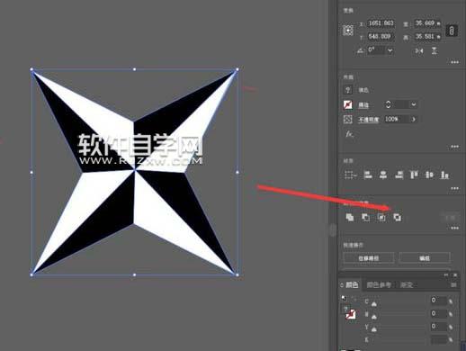
Task: Open more options in Transform section
Action: point(454,62)
